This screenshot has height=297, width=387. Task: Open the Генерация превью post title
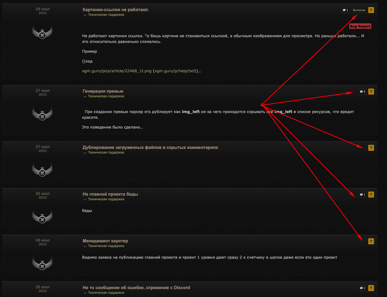click(x=103, y=91)
